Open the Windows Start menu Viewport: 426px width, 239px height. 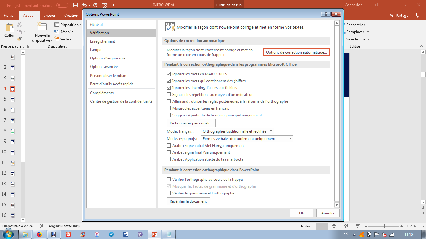click(8, 234)
